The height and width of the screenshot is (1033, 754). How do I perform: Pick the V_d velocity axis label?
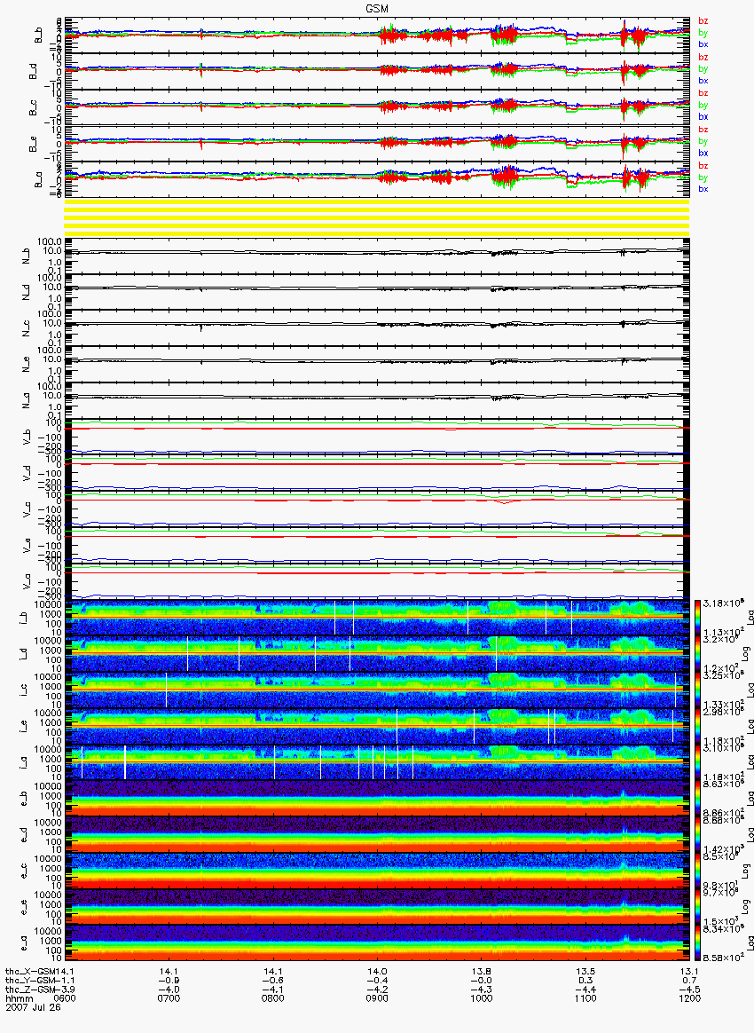(28, 473)
